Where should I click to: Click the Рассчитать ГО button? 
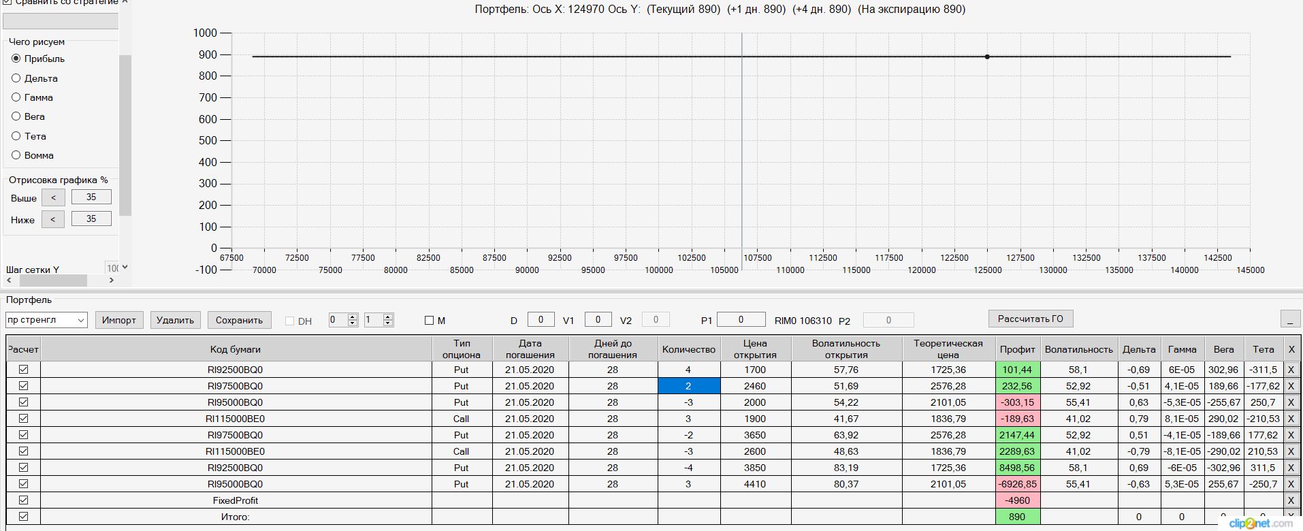[1031, 319]
